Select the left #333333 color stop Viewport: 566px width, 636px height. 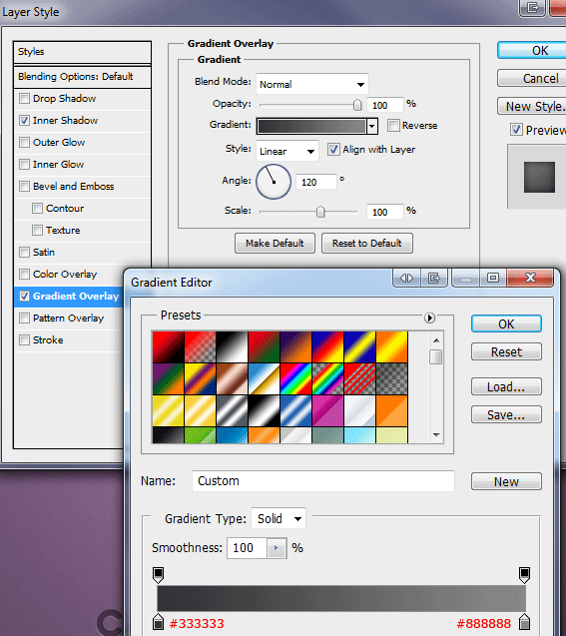click(158, 622)
